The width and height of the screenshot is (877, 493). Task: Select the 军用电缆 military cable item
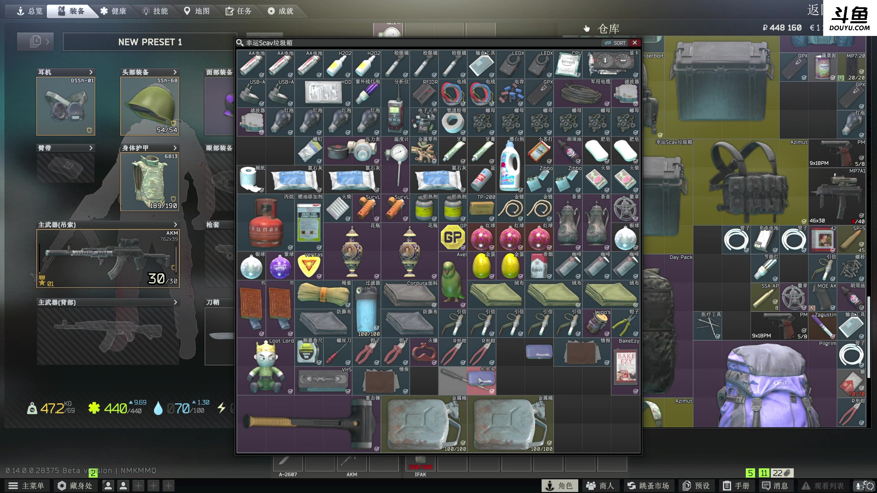(x=582, y=93)
